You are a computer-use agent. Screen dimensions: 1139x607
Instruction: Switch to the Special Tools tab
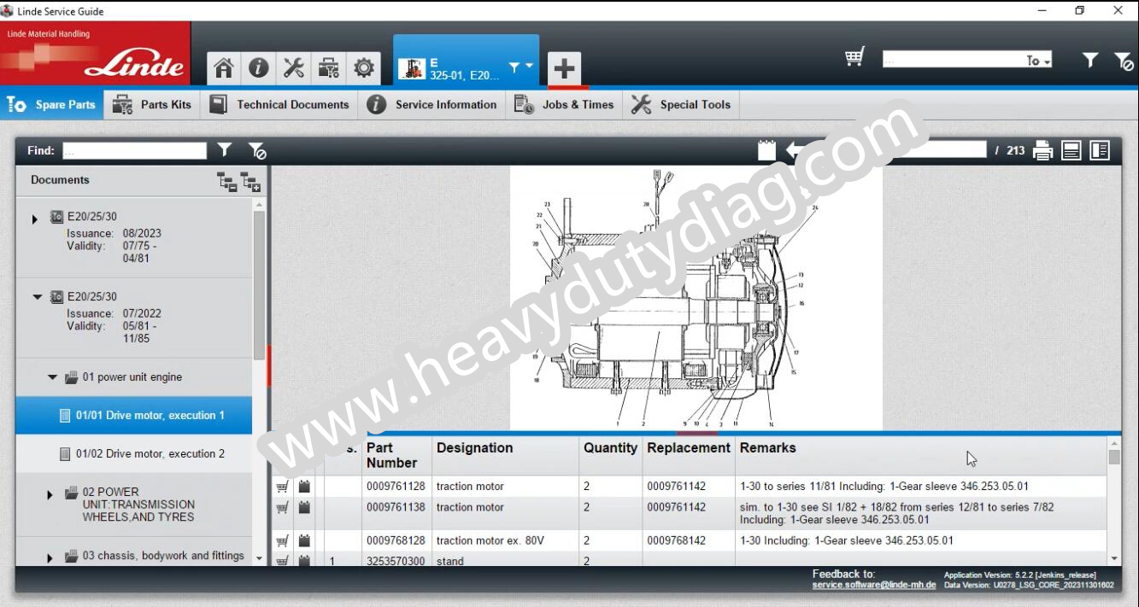[681, 104]
